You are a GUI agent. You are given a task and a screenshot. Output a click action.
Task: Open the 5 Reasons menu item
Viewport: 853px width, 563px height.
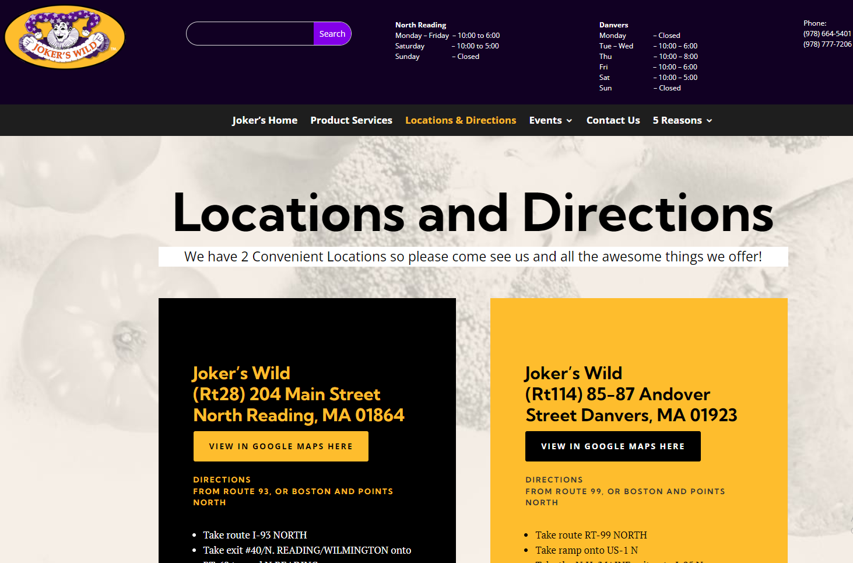click(677, 120)
